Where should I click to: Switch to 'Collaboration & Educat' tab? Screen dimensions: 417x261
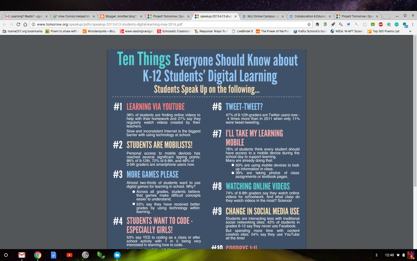pos(310,16)
